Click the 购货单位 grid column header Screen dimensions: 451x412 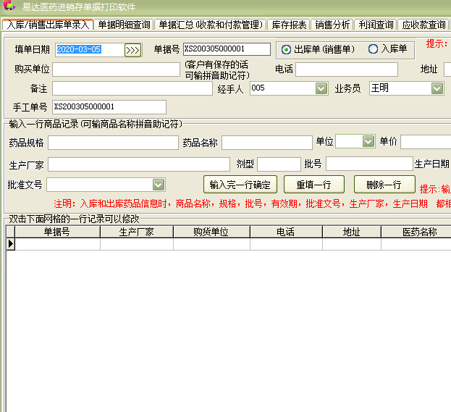point(211,232)
